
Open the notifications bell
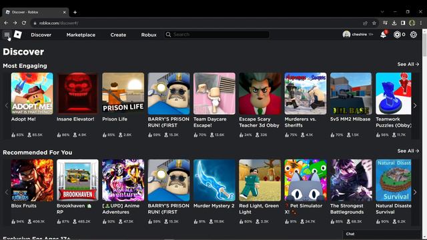384,35
